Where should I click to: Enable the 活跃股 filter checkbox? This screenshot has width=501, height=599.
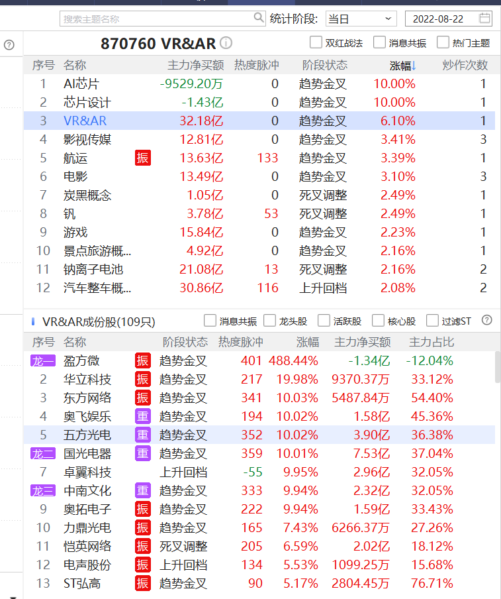(x=324, y=321)
